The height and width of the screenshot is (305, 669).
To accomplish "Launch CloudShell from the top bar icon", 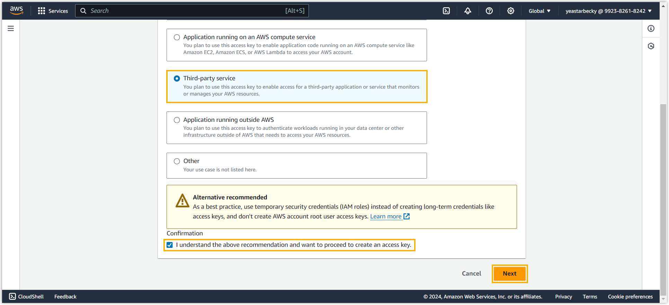I will tap(446, 11).
